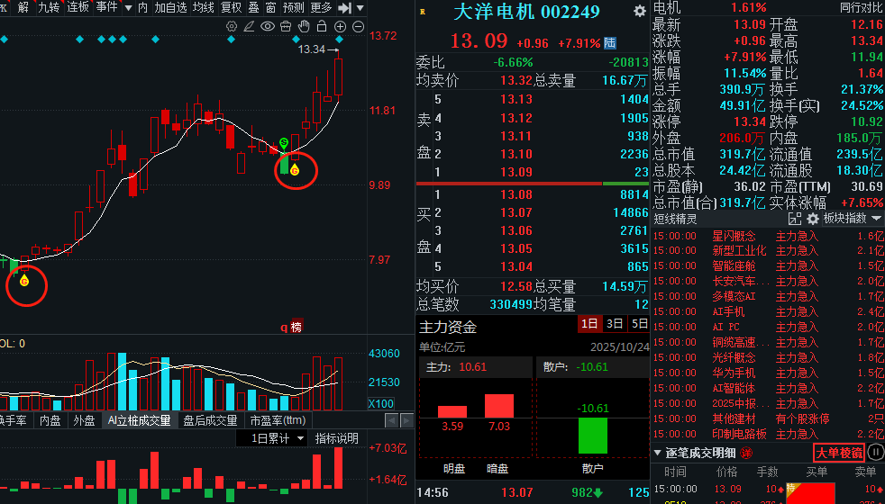885x504 pixels.
Task: Select the 新型工业化 alert row
Action: point(768,251)
